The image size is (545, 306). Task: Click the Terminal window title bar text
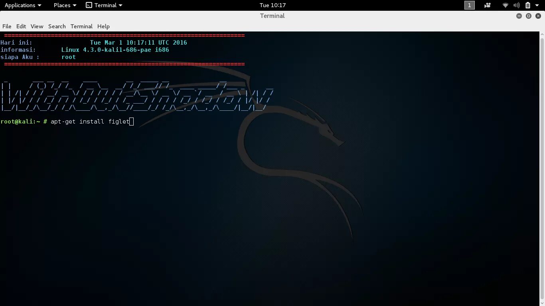point(272,16)
